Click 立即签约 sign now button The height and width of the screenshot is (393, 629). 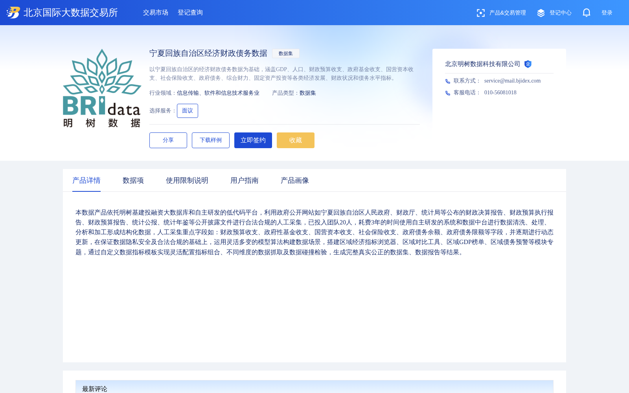[253, 140]
